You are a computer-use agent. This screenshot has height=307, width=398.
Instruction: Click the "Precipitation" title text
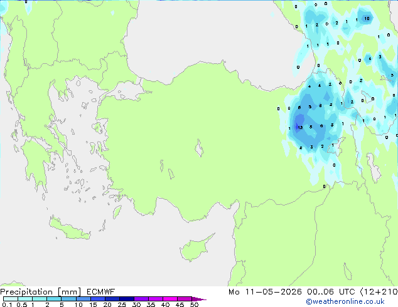coord(26,292)
